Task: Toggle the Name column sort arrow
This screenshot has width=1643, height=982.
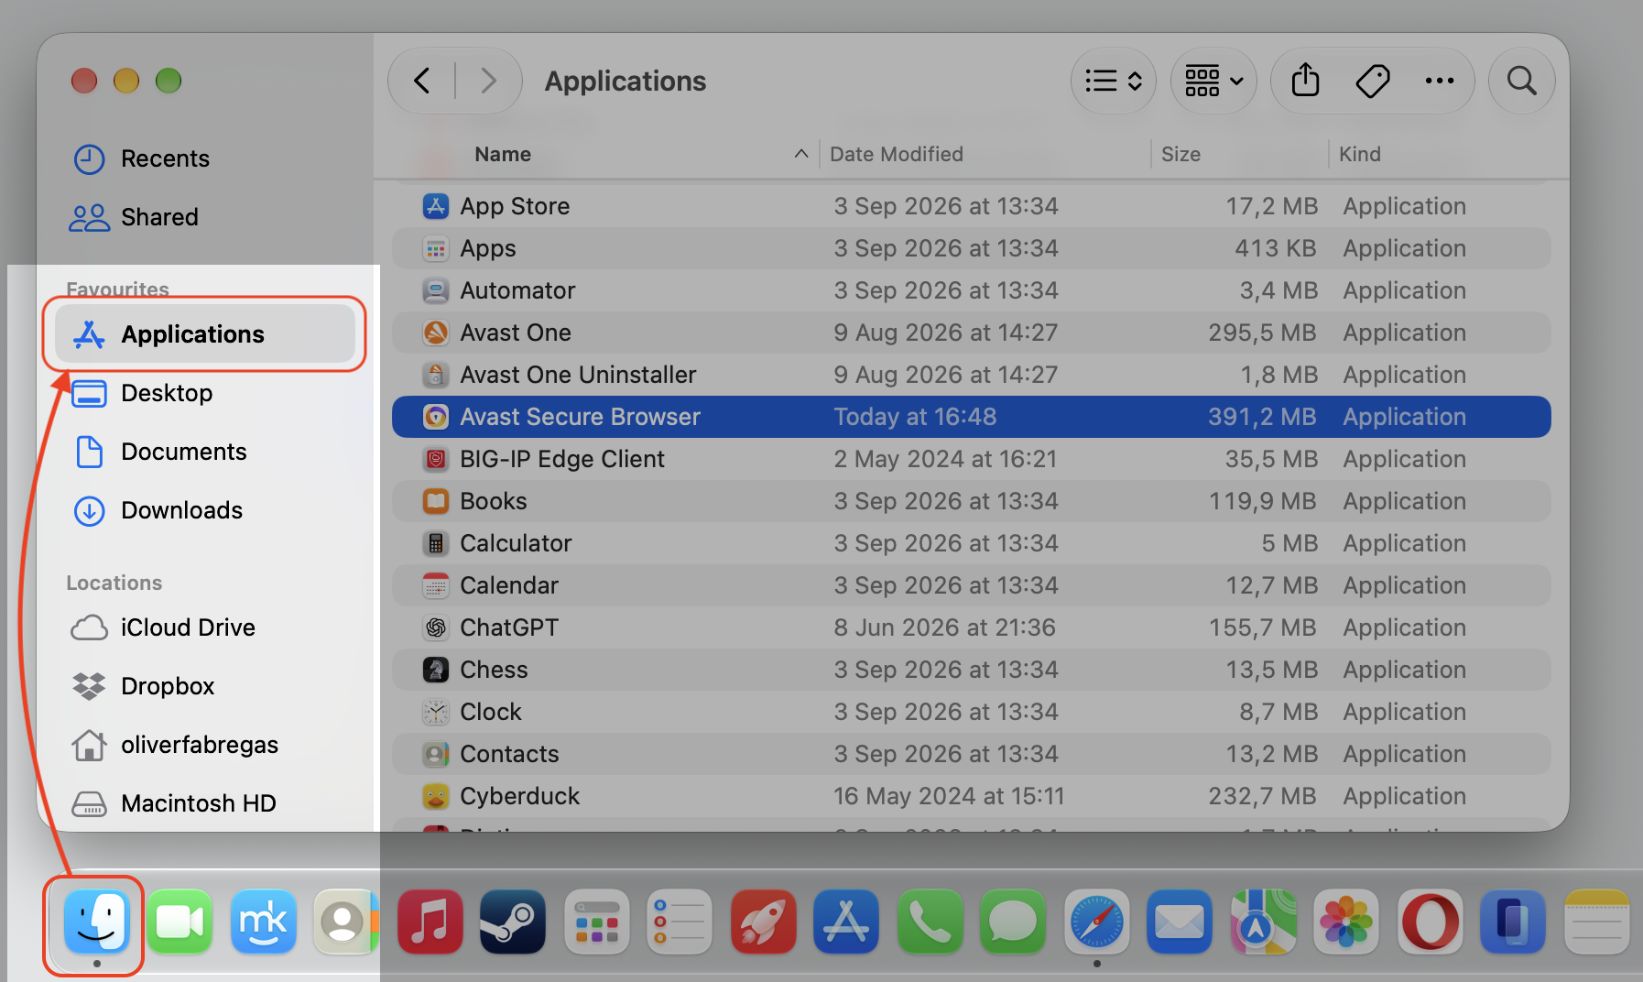Action: 801,154
